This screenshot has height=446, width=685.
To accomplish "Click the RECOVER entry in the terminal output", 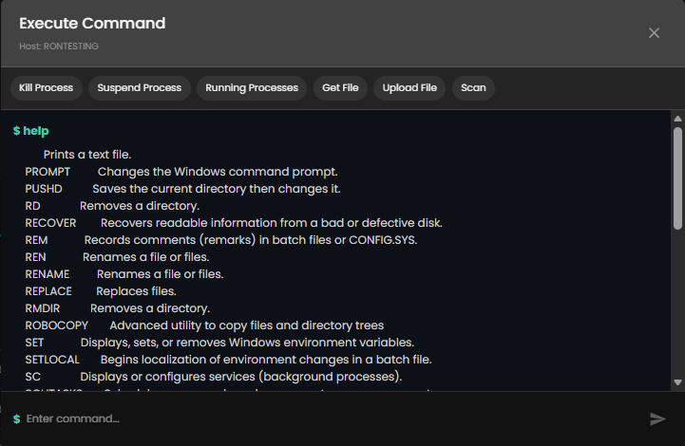I will pos(51,223).
